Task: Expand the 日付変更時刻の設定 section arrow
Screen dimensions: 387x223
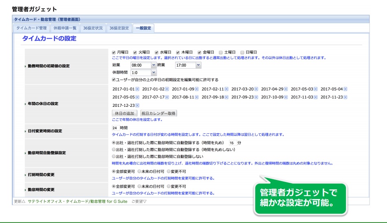Action: tap(25, 131)
